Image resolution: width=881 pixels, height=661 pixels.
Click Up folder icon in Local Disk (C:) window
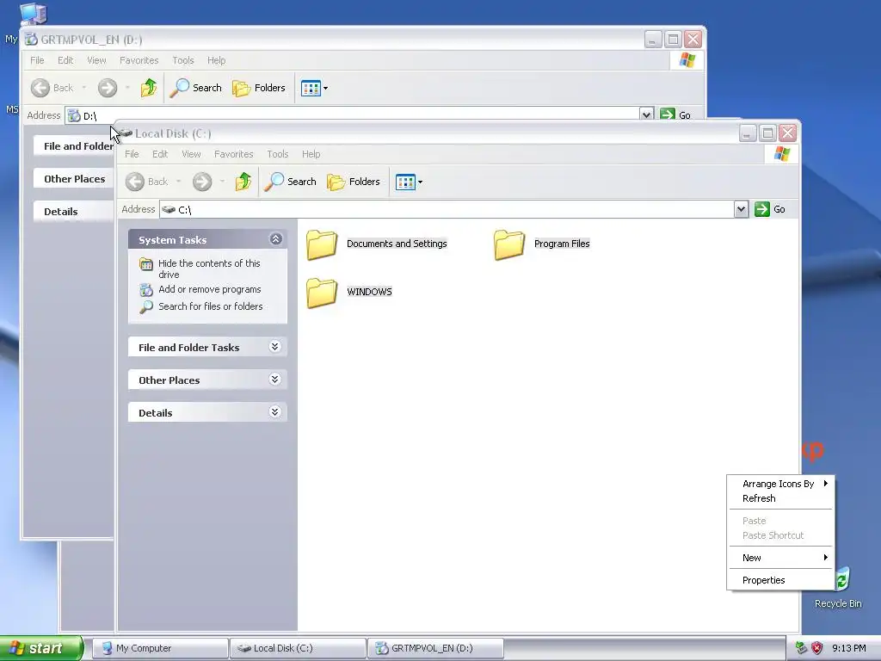243,181
